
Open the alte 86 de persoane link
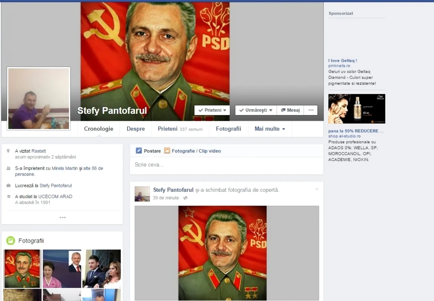point(59,171)
